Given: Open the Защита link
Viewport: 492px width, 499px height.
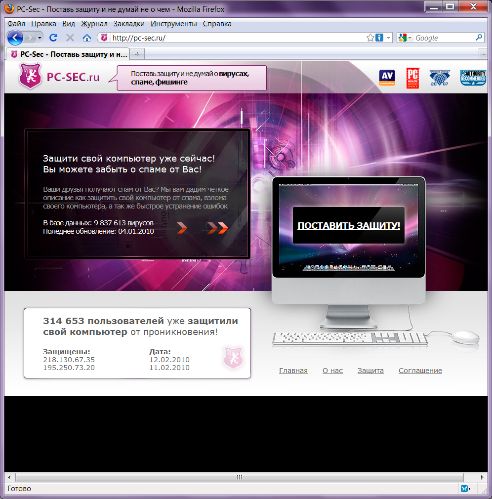Looking at the screenshot, I should 370,371.
